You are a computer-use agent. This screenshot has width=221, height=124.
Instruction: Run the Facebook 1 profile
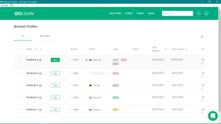[55, 110]
